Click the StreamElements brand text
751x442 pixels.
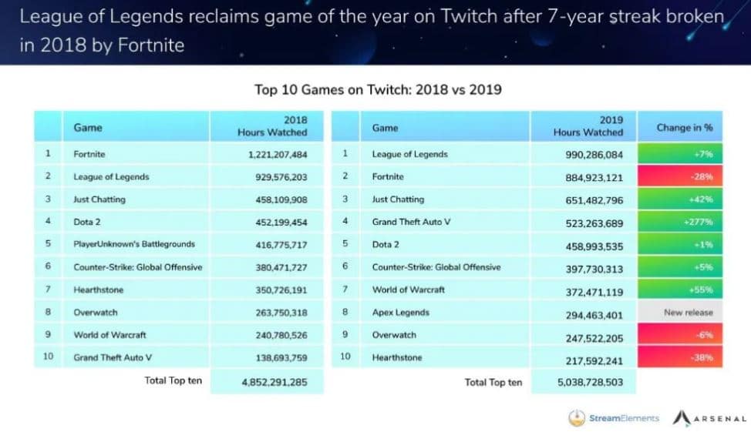[624, 418]
